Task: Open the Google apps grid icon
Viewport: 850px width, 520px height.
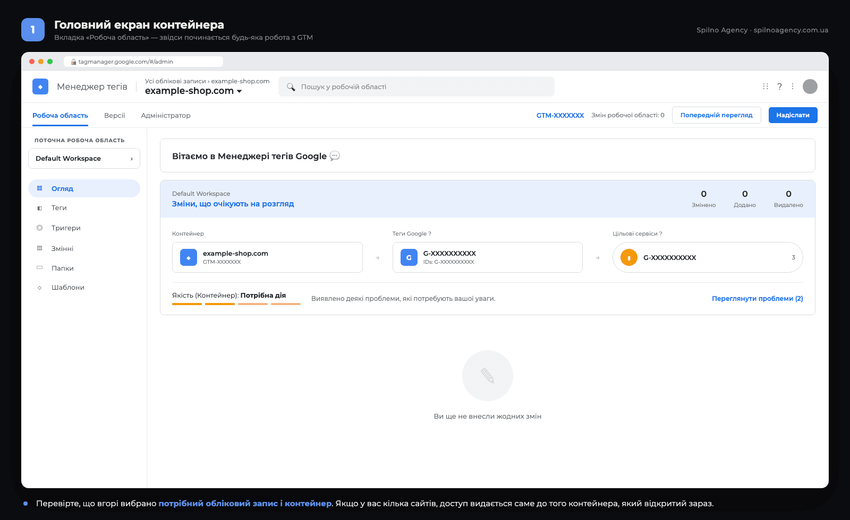Action: (x=766, y=86)
